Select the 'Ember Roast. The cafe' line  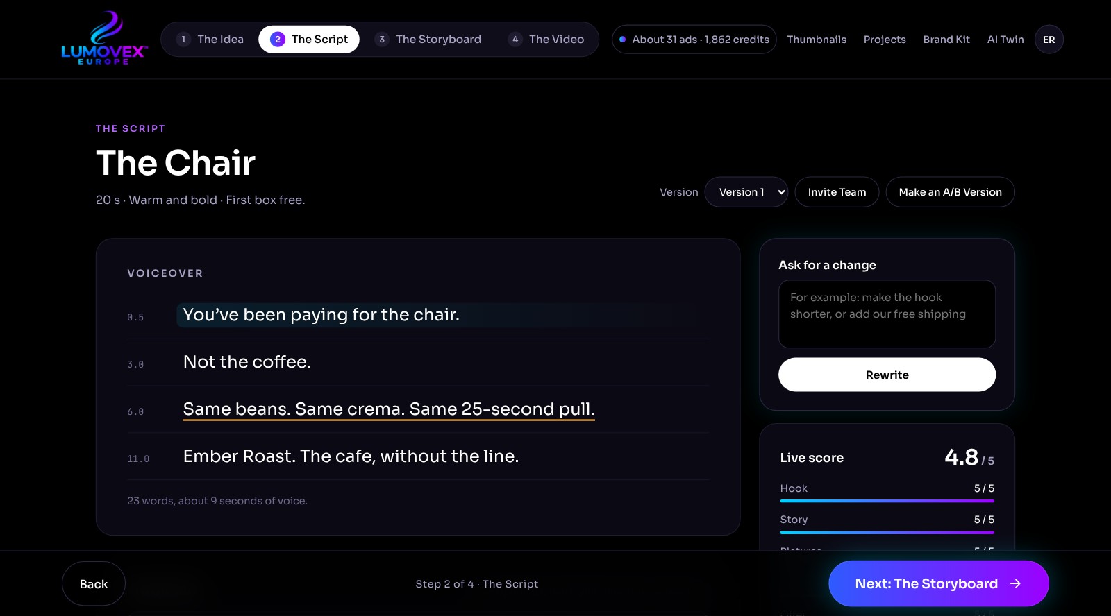tap(351, 456)
